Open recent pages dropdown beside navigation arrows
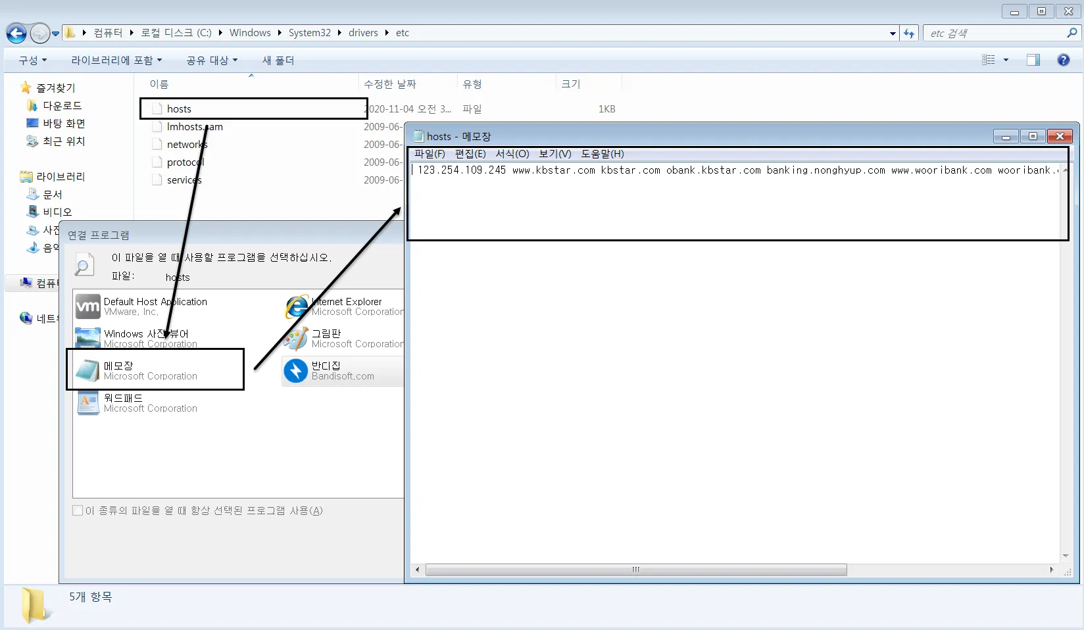This screenshot has width=1084, height=630. pos(55,34)
